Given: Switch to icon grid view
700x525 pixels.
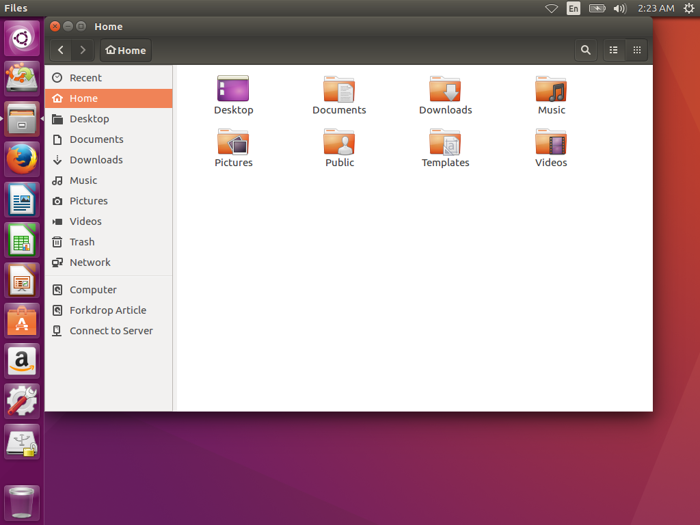Looking at the screenshot, I should click(636, 50).
